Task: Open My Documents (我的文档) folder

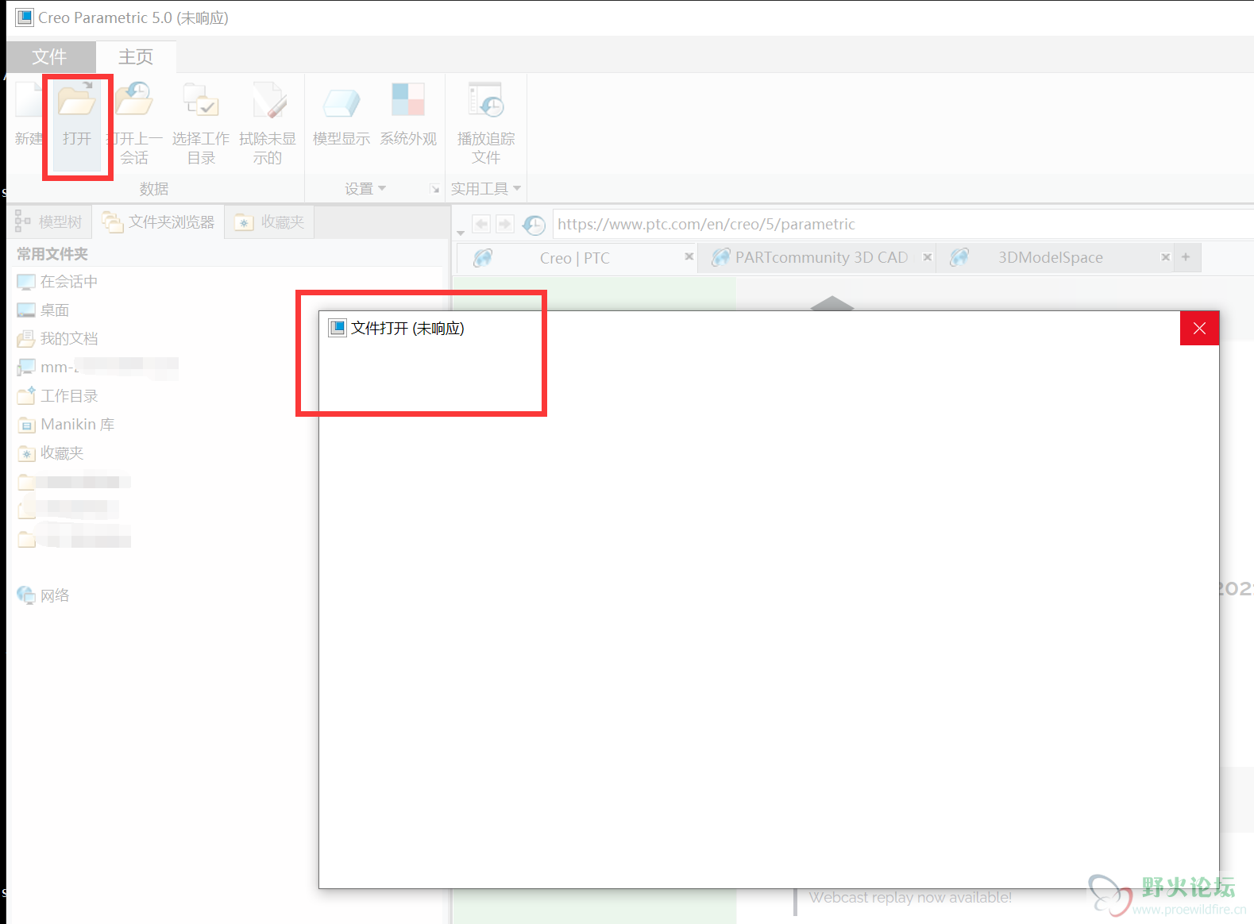Action: click(57, 339)
